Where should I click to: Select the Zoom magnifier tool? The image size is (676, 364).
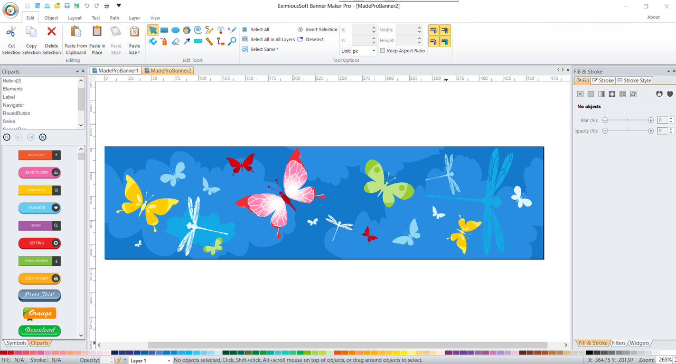point(232,41)
